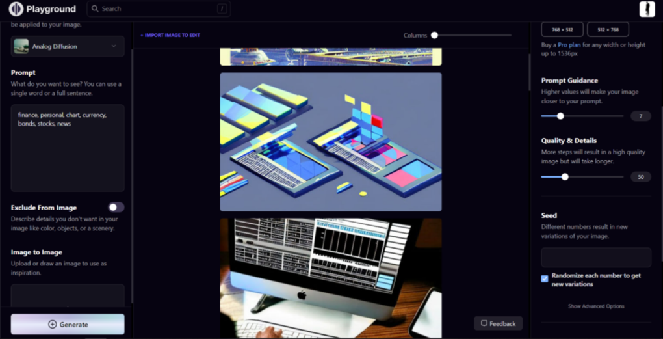Show Advanced Options

(x=595, y=306)
